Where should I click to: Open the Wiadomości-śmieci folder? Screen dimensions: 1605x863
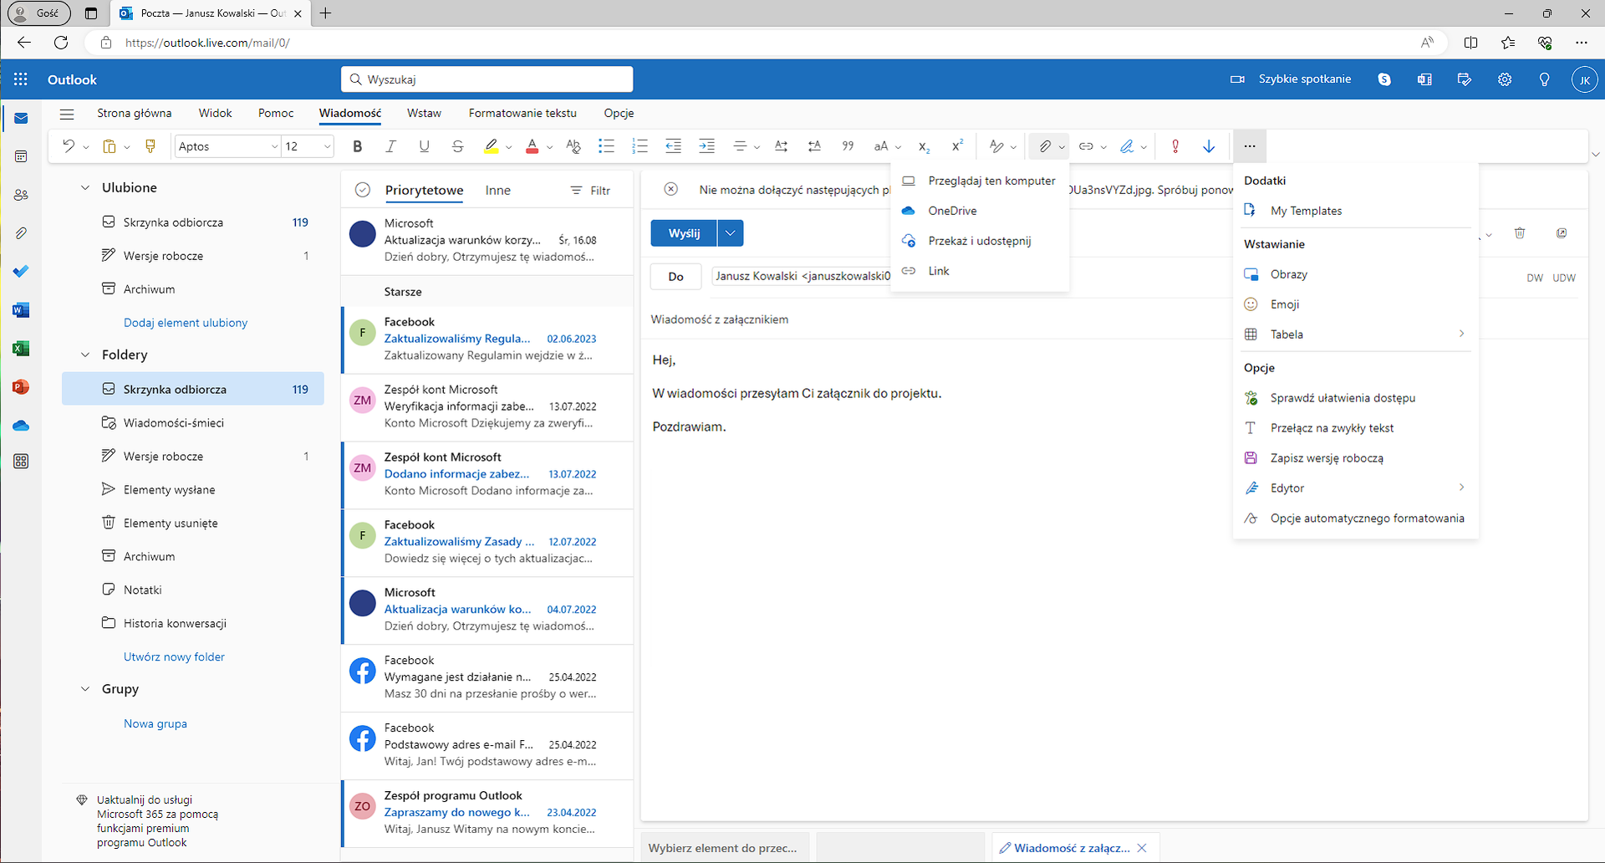[193, 423]
